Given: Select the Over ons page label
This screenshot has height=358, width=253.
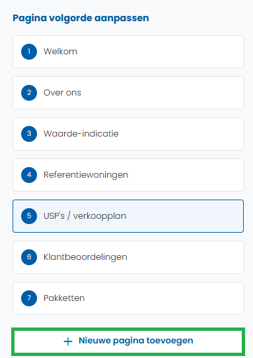Looking at the screenshot, I should (62, 93).
